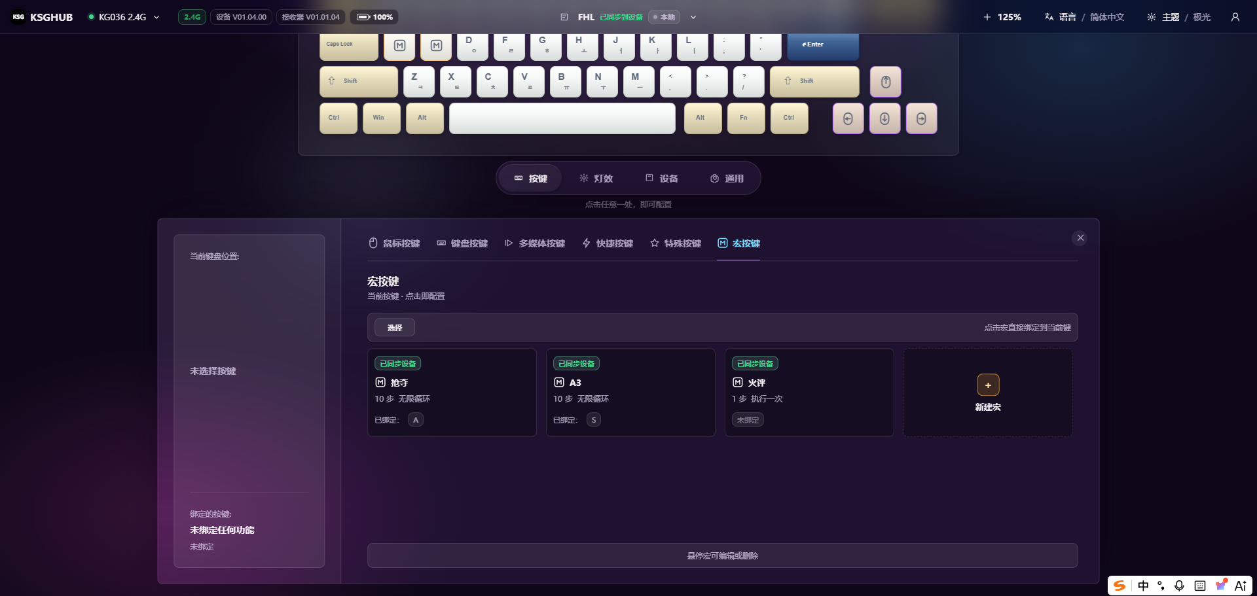Close the key configuration panel
The height and width of the screenshot is (596, 1257).
[x=1081, y=238]
